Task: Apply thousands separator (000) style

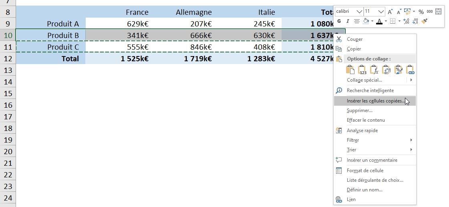Action: (x=429, y=12)
